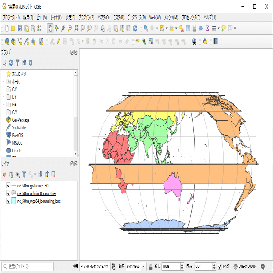
Task: Expand the E:¥ drive node
Action: (x=3, y=97)
